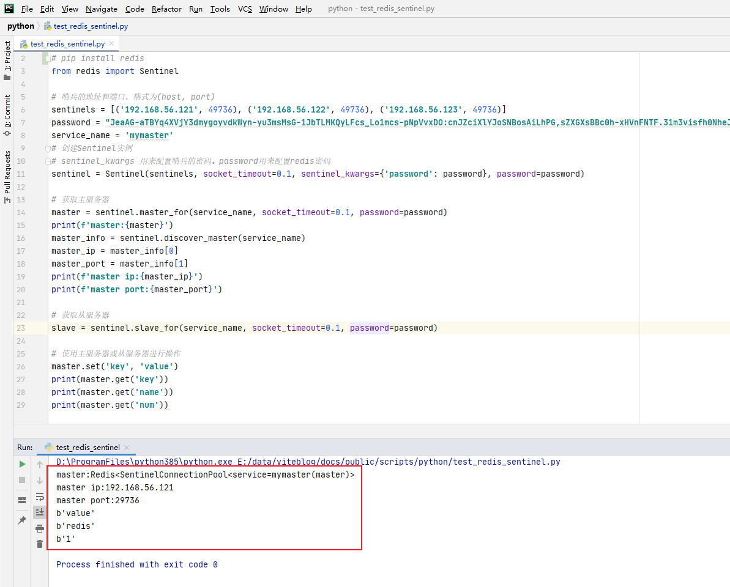The image size is (730, 587).
Task: Click the 'from redis import Sentinel' line
Action: (115, 71)
